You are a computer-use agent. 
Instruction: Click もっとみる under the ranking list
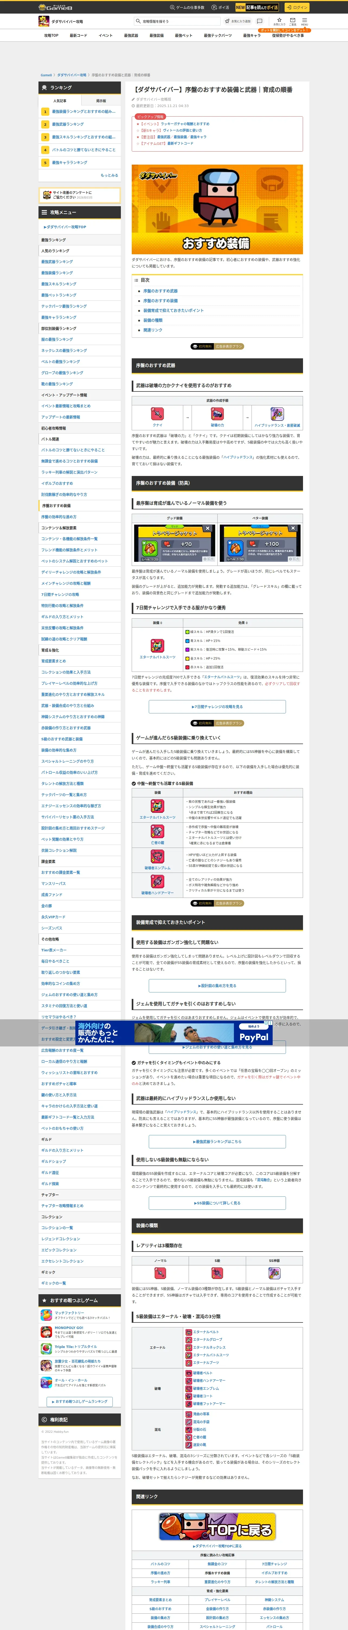tap(109, 175)
